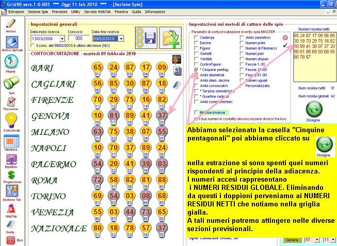
Task: Click the NAZIONALE wheel label
Action: (59, 229)
